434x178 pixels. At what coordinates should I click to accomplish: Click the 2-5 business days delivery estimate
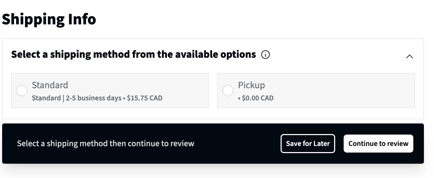coord(93,98)
